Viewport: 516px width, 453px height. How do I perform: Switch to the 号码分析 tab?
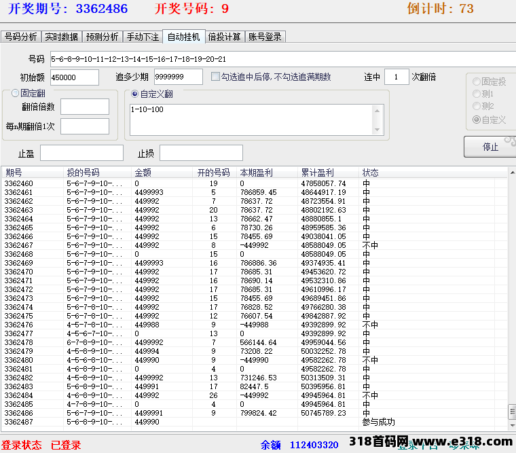(21, 37)
